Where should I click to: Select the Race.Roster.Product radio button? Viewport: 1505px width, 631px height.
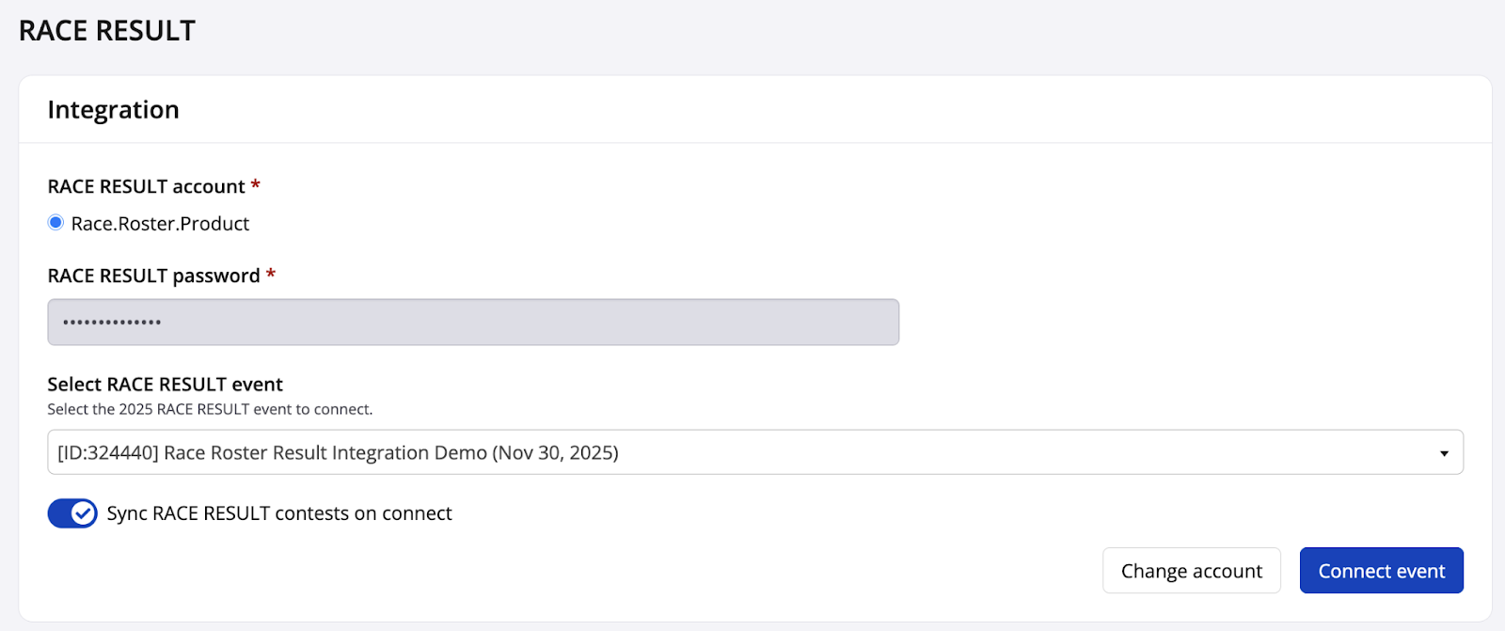[55, 223]
